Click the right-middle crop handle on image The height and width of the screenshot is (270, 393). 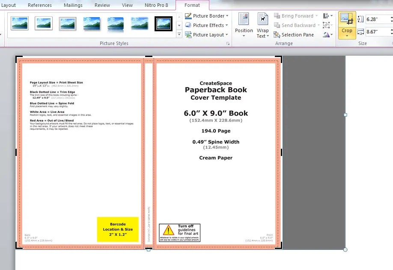tap(281, 152)
